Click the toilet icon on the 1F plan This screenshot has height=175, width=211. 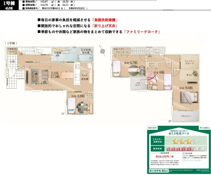click(x=40, y=51)
